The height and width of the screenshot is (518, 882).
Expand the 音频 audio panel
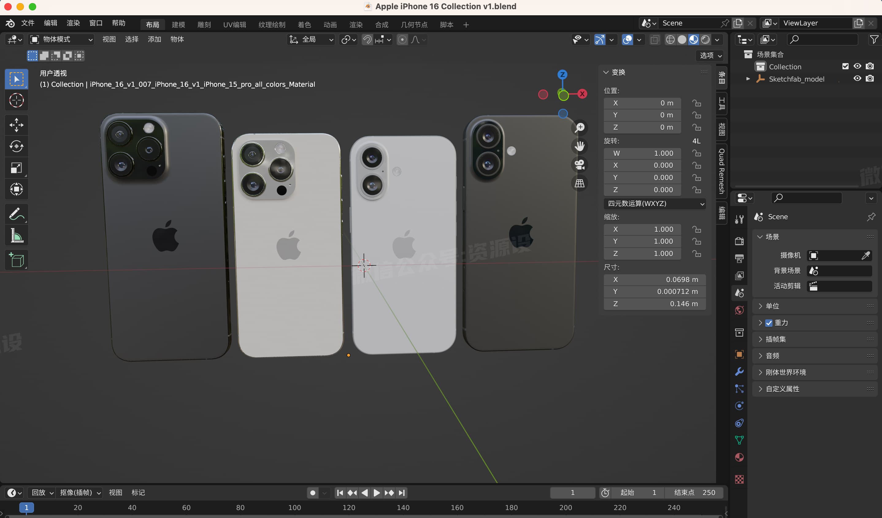815,356
